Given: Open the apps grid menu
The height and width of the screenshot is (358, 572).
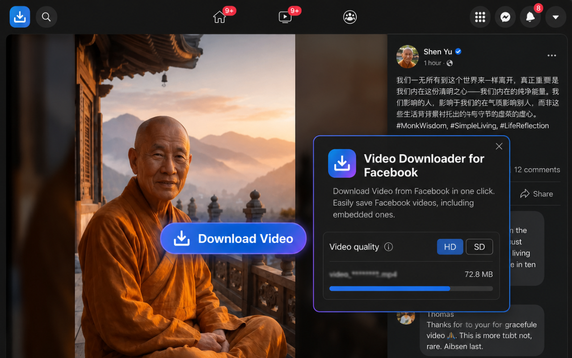Looking at the screenshot, I should click(x=480, y=17).
